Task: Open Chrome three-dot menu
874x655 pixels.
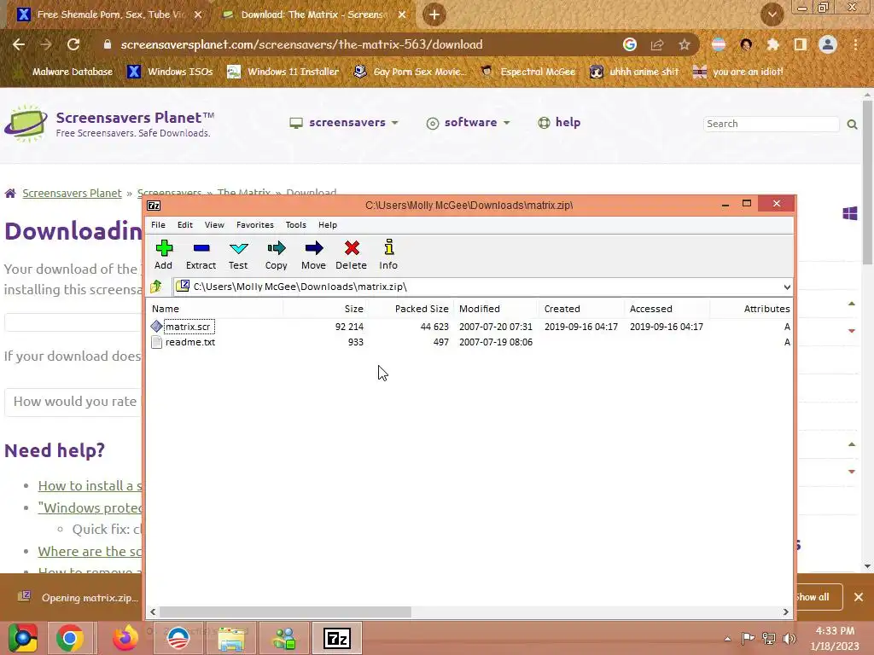Action: pyautogui.click(x=855, y=44)
